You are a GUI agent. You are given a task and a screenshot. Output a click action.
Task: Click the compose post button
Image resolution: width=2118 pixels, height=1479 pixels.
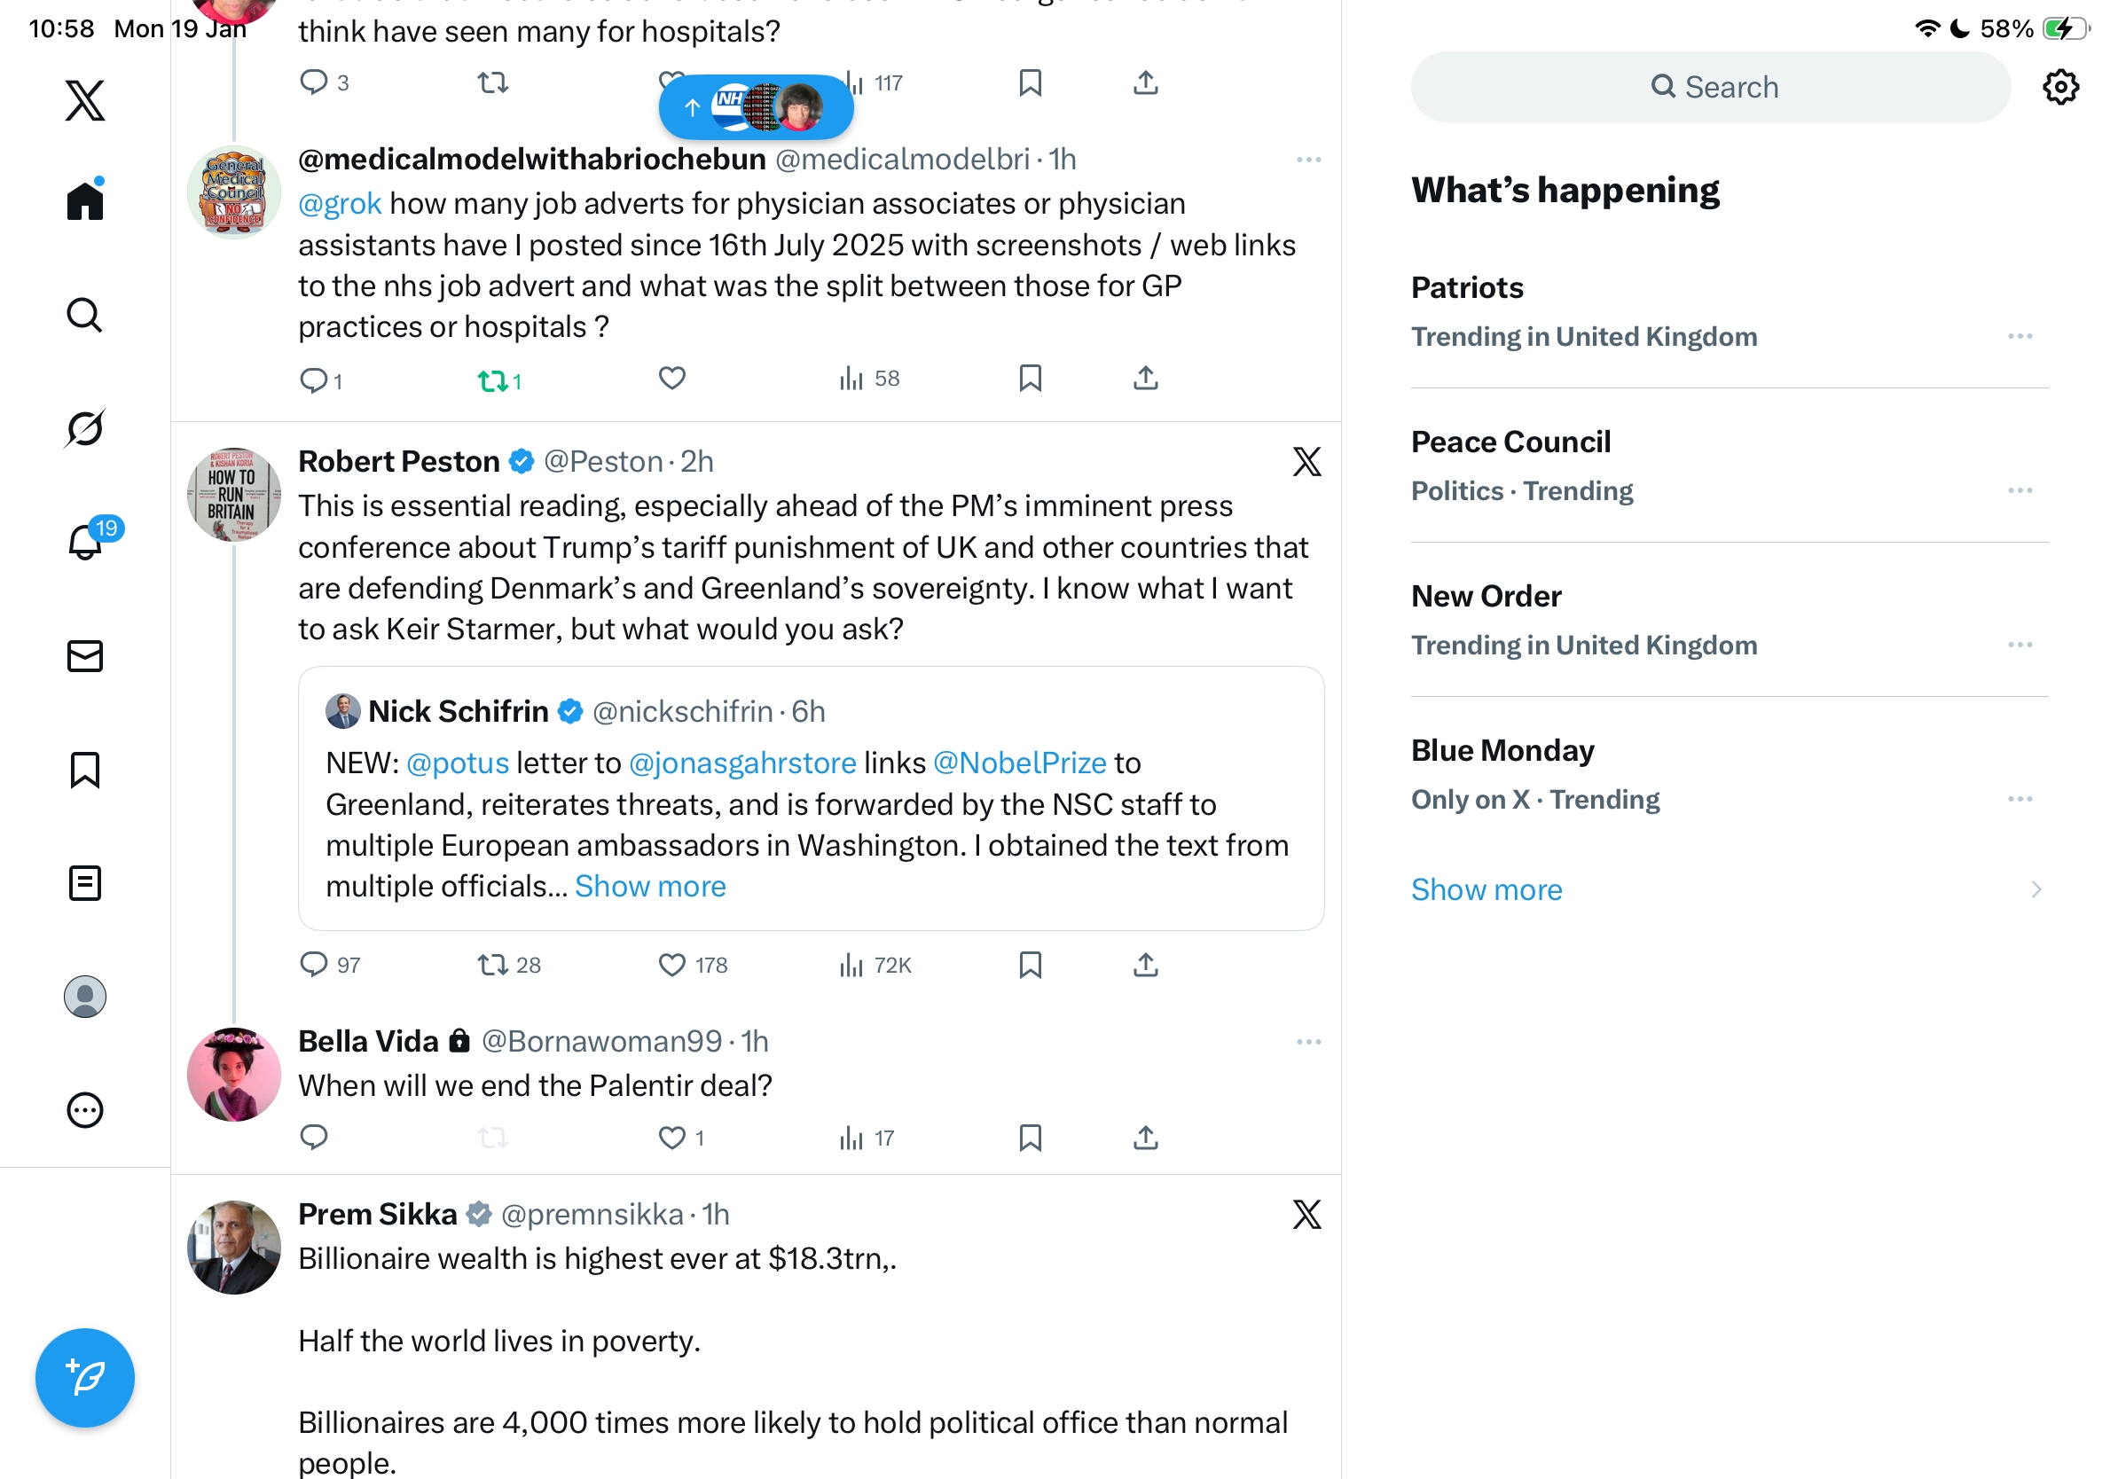(85, 1378)
